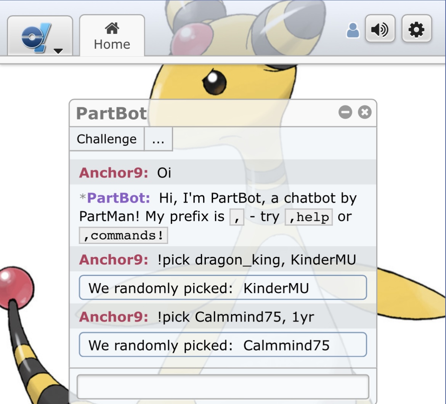Focus the chat message input box
The width and height of the screenshot is (446, 404).
point(223,387)
